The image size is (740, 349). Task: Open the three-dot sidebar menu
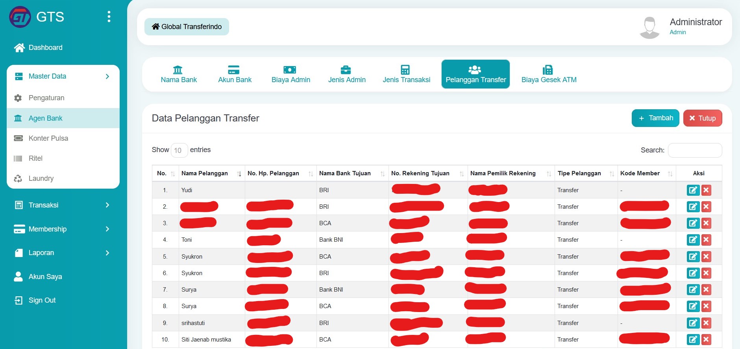(109, 17)
